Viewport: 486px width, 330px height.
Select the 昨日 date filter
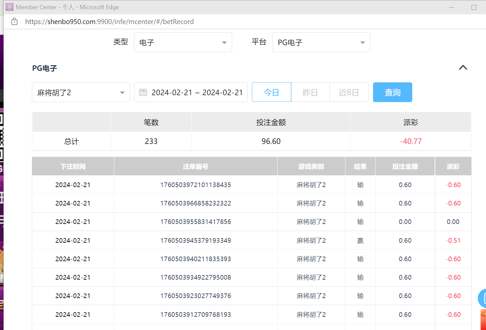click(x=310, y=92)
